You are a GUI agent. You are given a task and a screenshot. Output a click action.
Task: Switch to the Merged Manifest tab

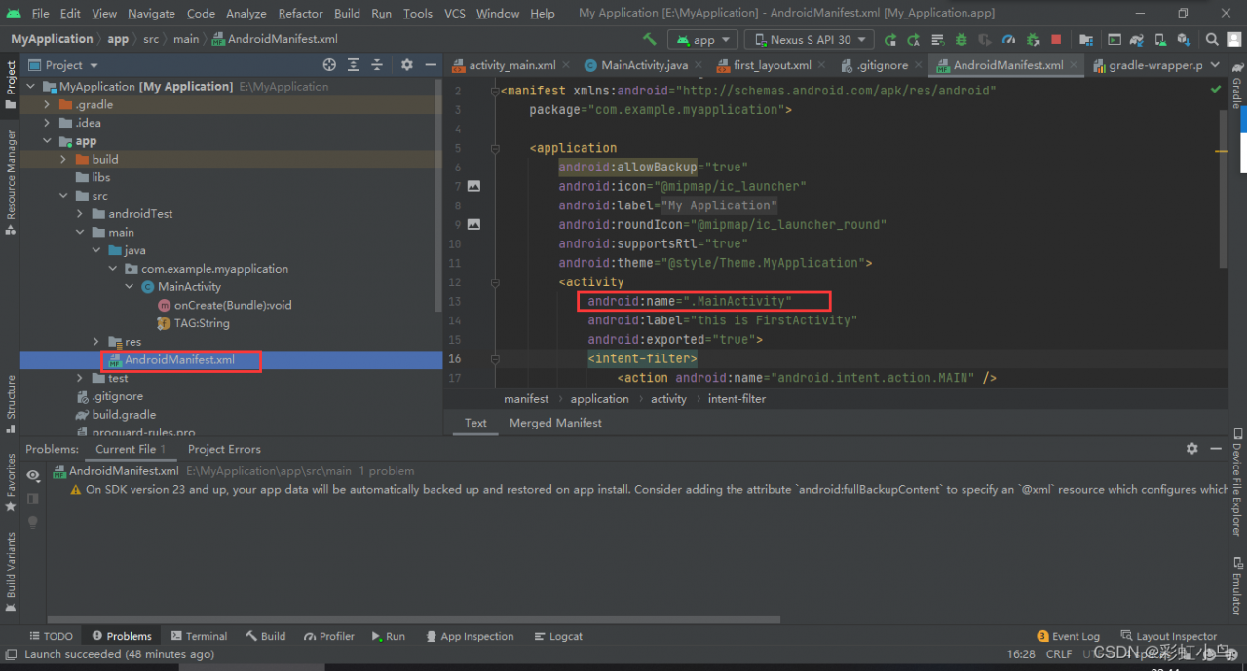tap(555, 423)
